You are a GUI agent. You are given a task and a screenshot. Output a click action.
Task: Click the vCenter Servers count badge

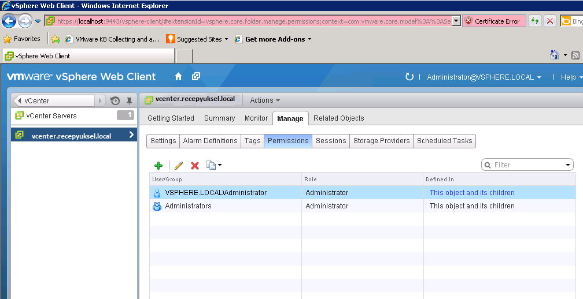pos(126,115)
